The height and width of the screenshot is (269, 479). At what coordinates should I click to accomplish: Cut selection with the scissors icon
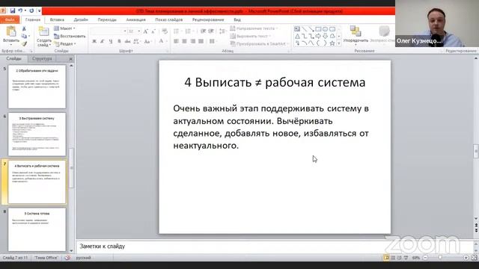[x=24, y=28]
